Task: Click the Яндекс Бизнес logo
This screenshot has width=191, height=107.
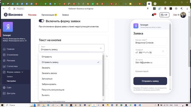Action: (13, 15)
